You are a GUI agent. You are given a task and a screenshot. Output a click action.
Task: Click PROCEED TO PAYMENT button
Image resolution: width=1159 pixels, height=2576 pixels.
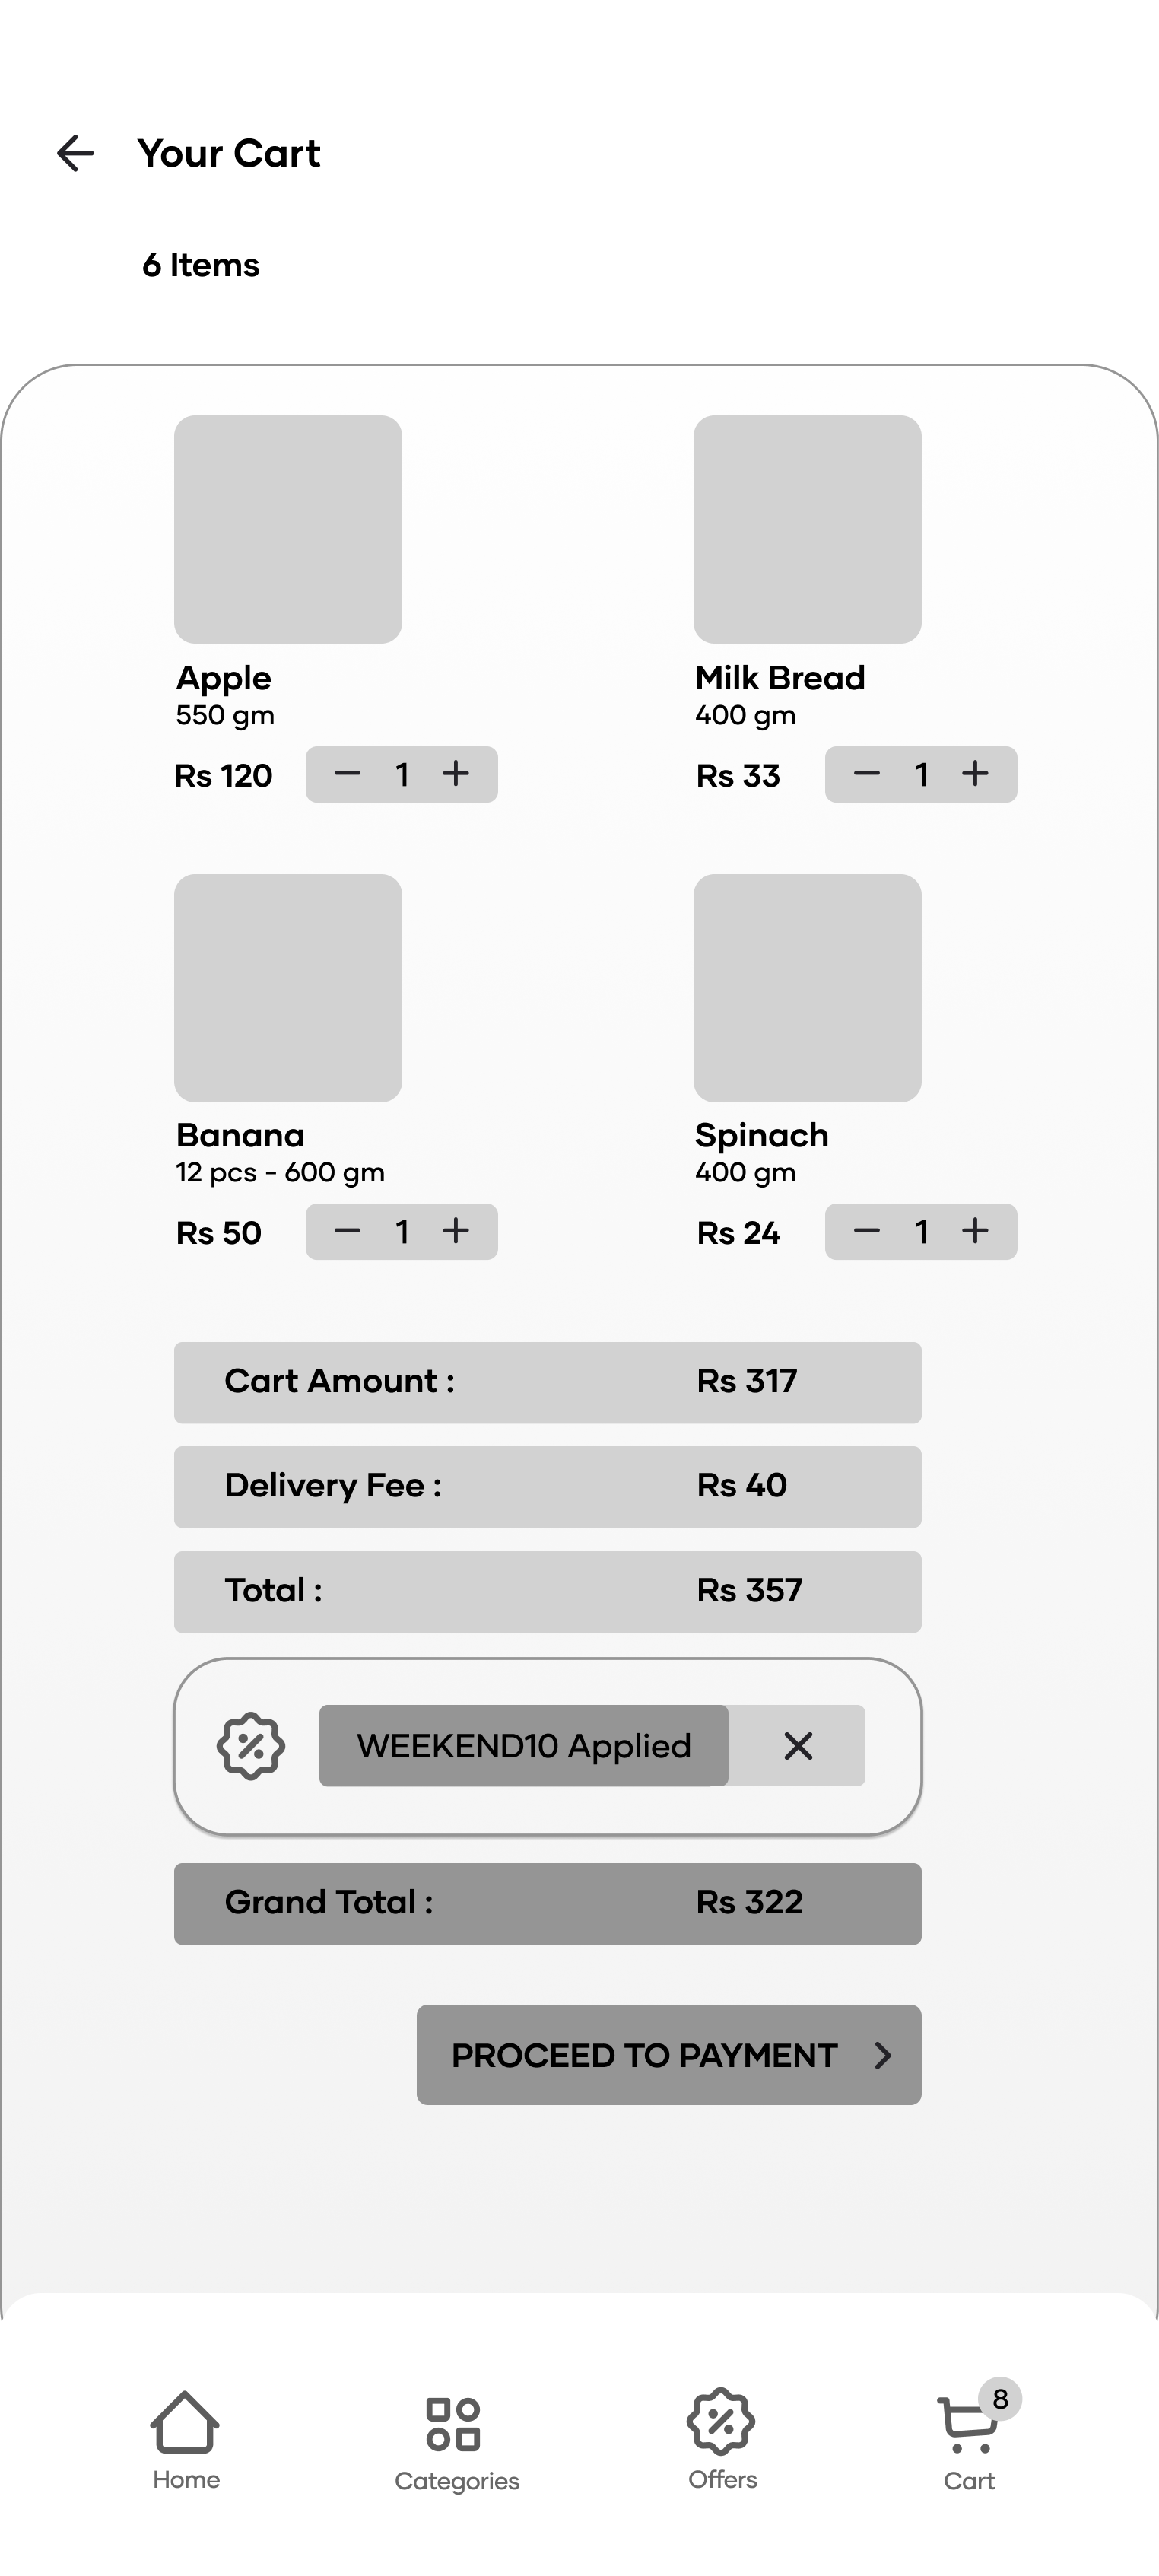click(x=669, y=2055)
